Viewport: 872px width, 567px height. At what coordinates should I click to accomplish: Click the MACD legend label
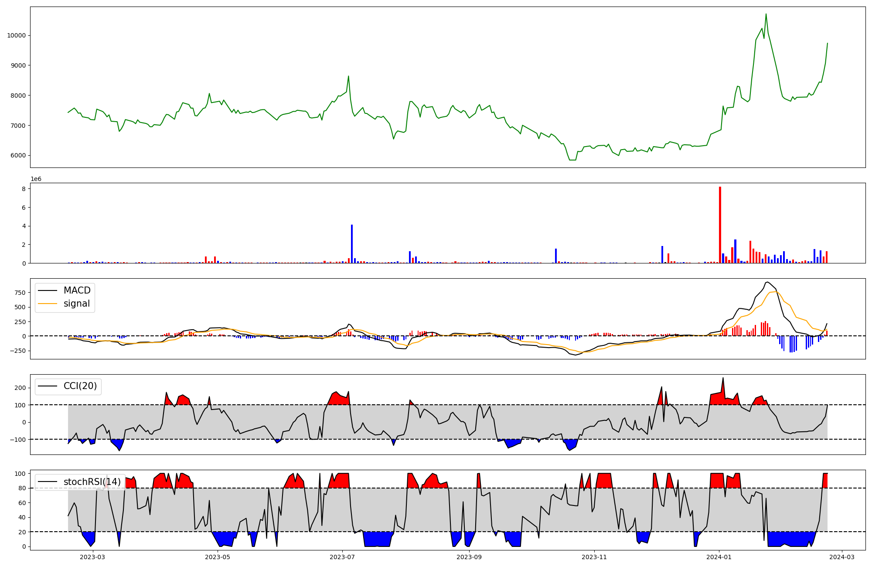tap(77, 290)
